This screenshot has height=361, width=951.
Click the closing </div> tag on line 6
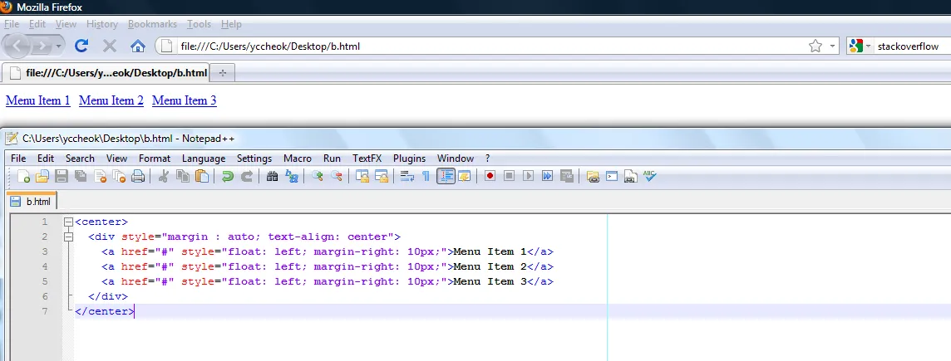click(108, 296)
